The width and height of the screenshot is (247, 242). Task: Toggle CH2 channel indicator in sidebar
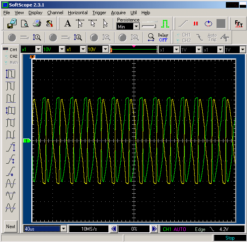tap(11, 56)
